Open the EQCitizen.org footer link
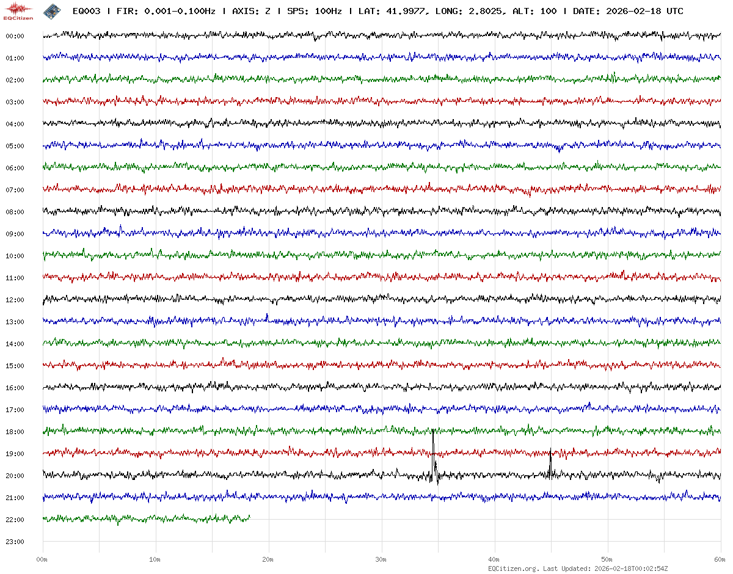 pyautogui.click(x=513, y=569)
